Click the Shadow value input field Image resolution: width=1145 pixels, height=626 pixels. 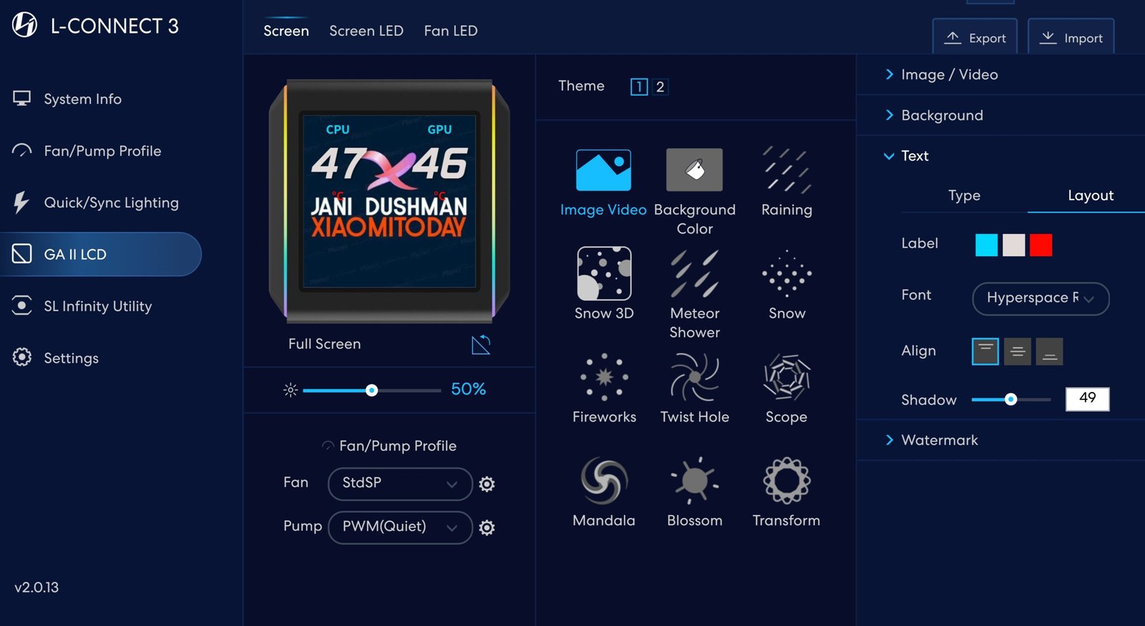point(1087,398)
